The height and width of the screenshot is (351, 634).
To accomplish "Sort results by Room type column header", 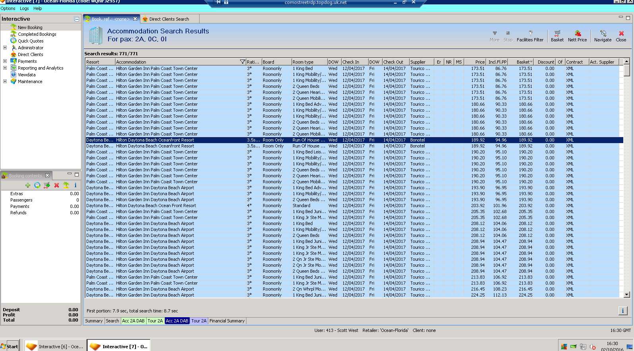I will point(309,62).
